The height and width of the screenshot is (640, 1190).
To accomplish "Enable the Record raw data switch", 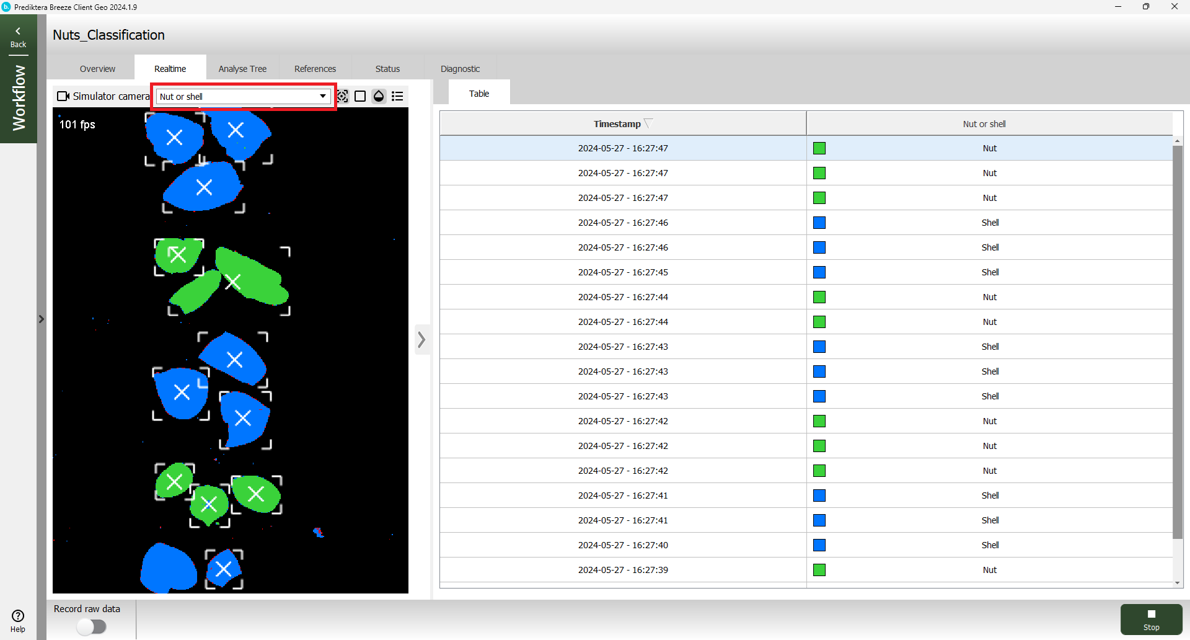I will 92,627.
